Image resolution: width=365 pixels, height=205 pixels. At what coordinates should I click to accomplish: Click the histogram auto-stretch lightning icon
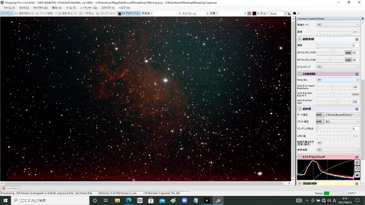pos(357,162)
